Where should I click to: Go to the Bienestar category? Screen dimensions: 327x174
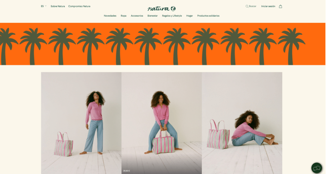pyautogui.click(x=152, y=16)
